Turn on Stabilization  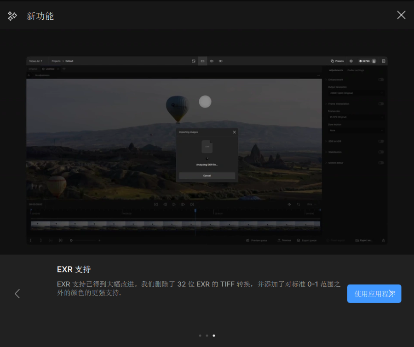(x=380, y=152)
